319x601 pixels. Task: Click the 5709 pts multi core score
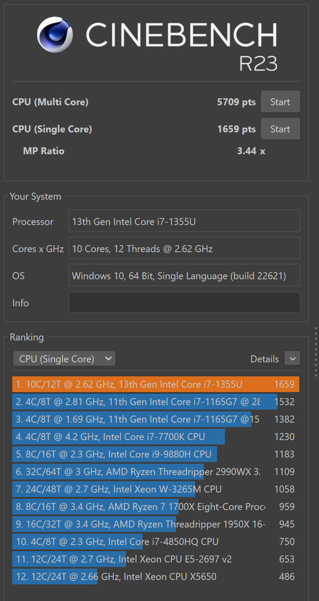click(236, 102)
